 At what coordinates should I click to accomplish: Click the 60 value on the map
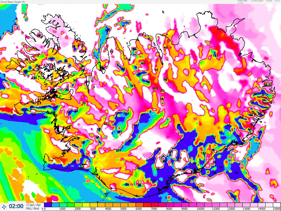tap(130, 142)
